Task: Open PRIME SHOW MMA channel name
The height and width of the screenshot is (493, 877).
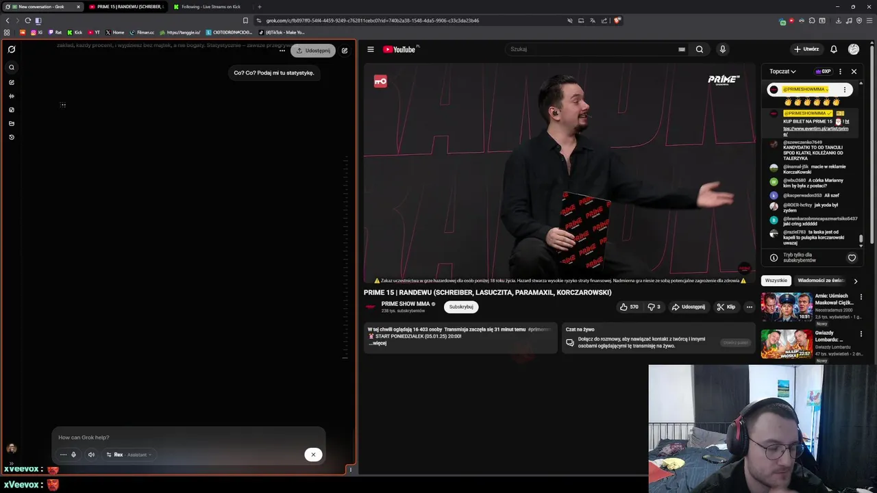Action: 406,304
